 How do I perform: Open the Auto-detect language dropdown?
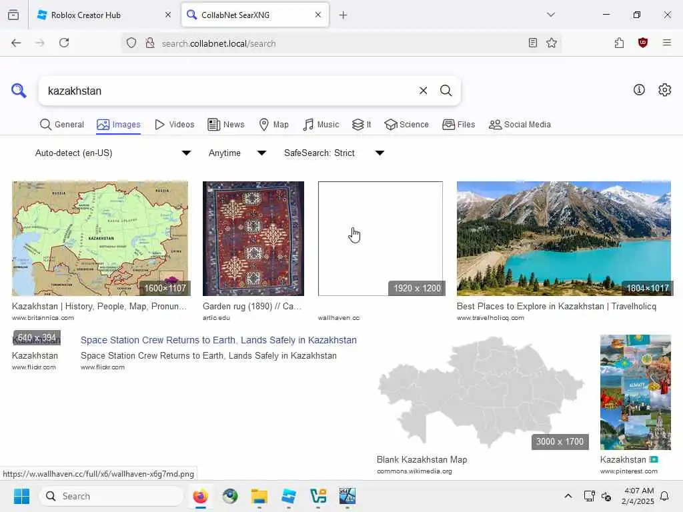point(113,153)
